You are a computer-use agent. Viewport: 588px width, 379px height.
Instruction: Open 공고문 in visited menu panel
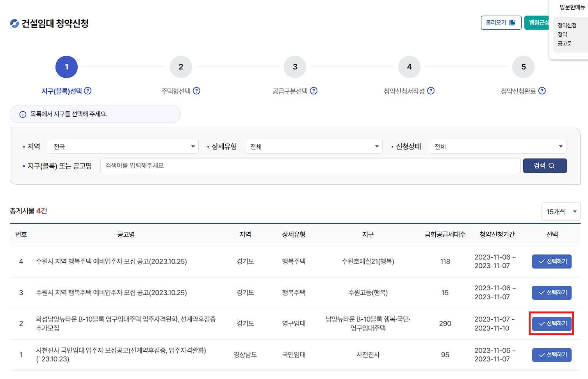(565, 44)
